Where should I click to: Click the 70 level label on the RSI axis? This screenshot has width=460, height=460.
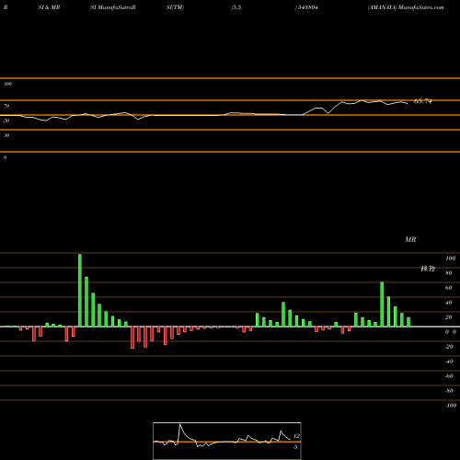click(x=6, y=106)
